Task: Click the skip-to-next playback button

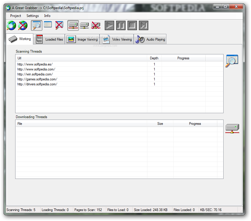Action: click(x=143, y=25)
